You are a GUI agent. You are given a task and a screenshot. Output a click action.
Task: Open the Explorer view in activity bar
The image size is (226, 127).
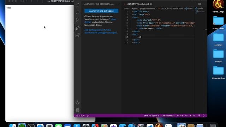click(x=78, y=5)
